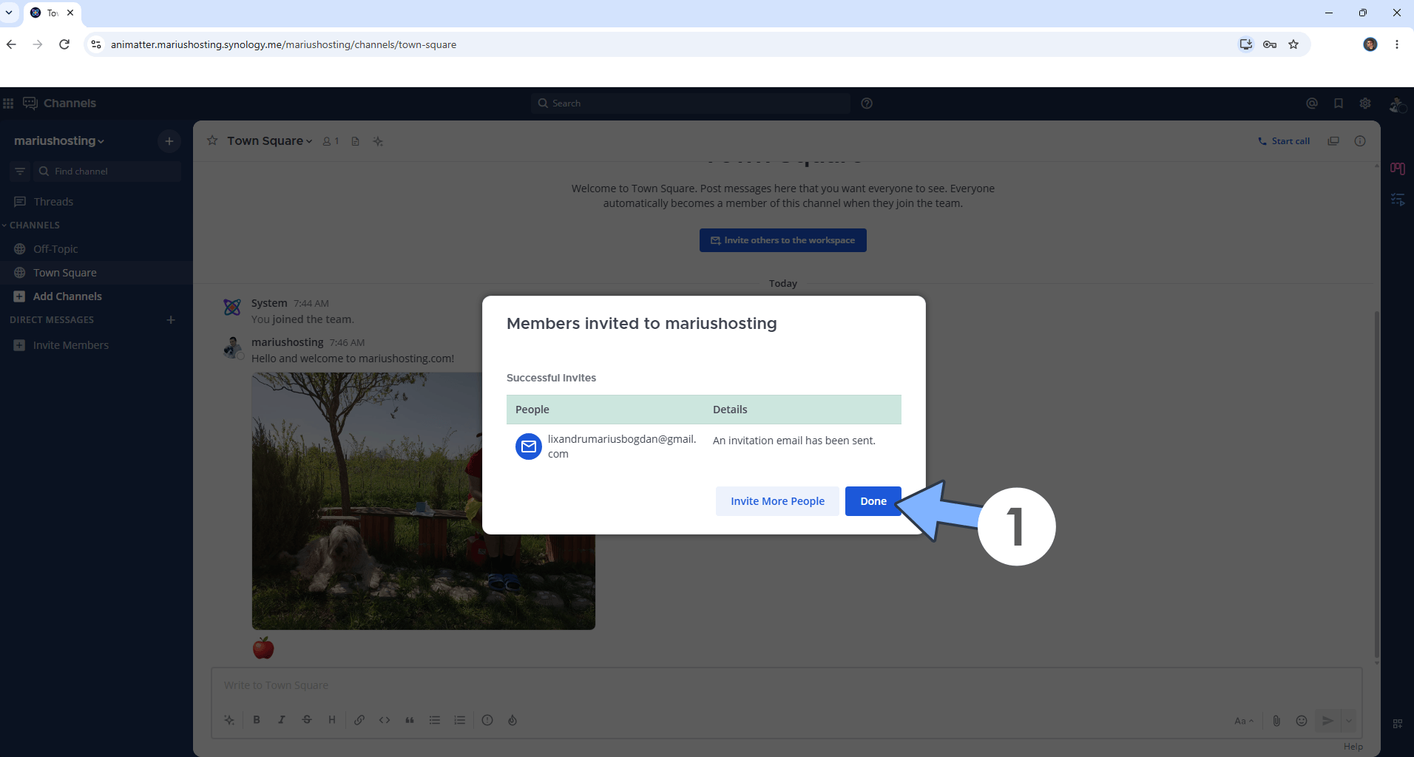This screenshot has width=1414, height=757.
Task: Click the Done button in the dialog
Action: (x=873, y=501)
